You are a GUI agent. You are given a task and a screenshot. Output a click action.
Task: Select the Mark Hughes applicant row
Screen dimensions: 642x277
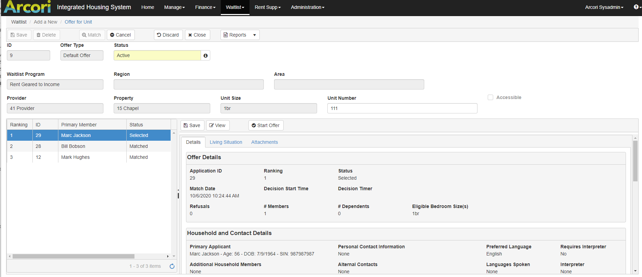[89, 157]
